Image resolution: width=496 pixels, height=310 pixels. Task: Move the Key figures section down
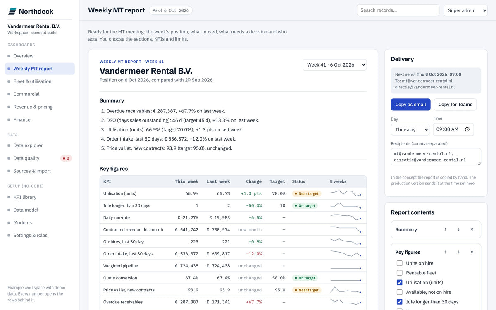459,252
